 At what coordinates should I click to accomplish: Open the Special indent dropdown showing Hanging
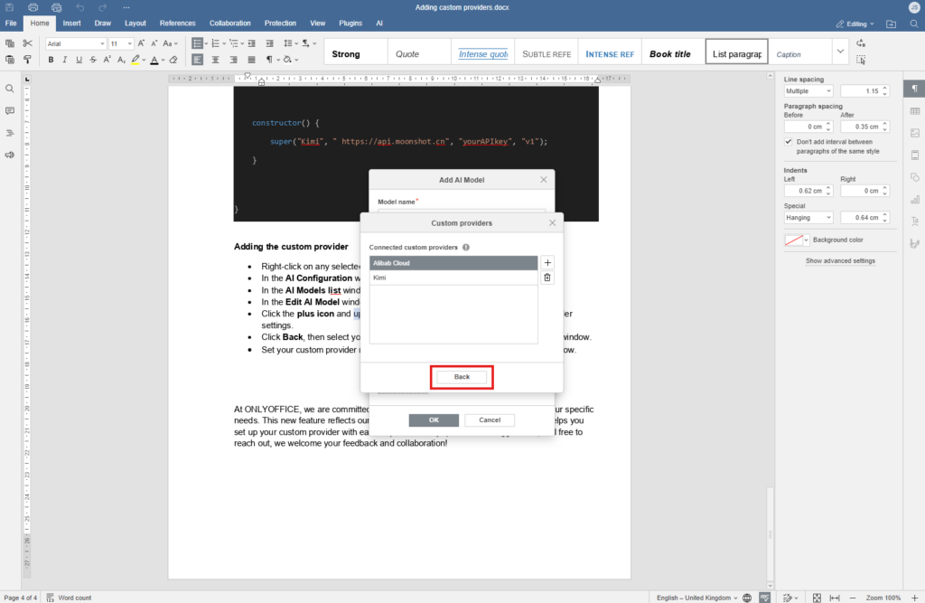807,217
